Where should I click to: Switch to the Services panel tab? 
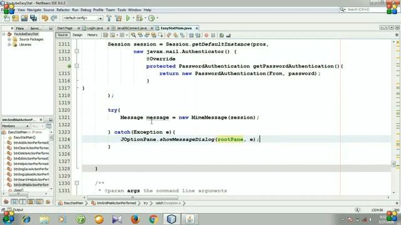[36, 28]
